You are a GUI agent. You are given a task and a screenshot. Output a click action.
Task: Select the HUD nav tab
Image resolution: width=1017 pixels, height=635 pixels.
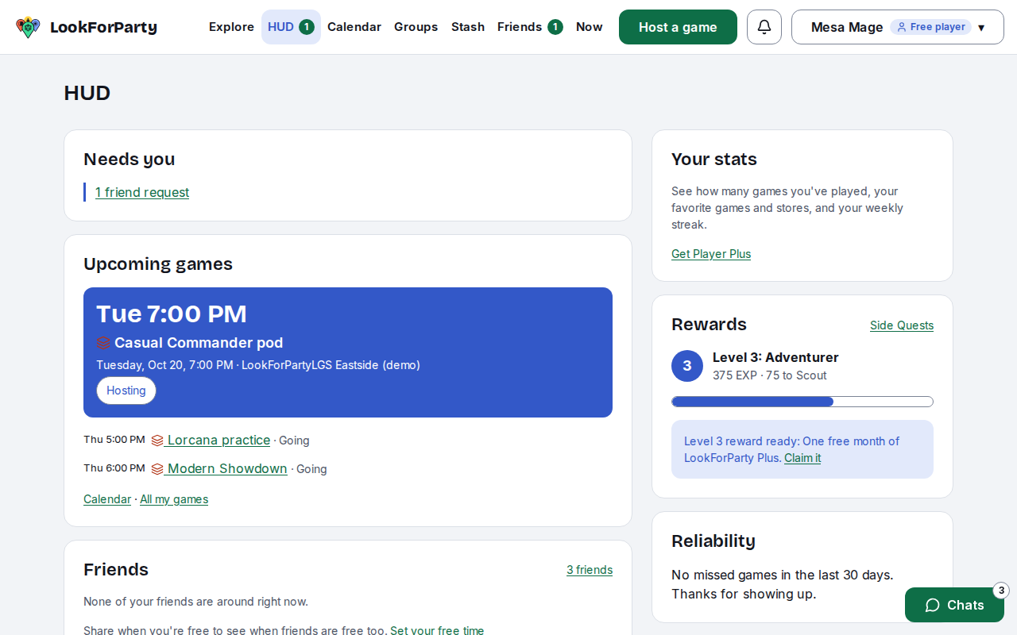291,27
